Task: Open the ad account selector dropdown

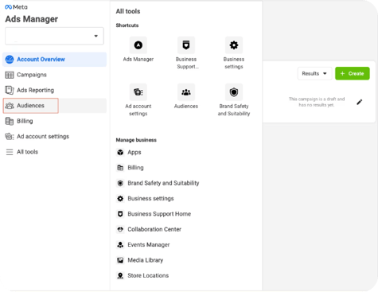Action: [54, 36]
